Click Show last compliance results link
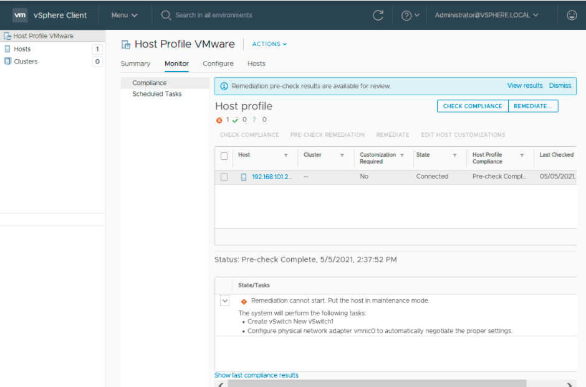Viewport: 586px width, 387px height. (256, 375)
